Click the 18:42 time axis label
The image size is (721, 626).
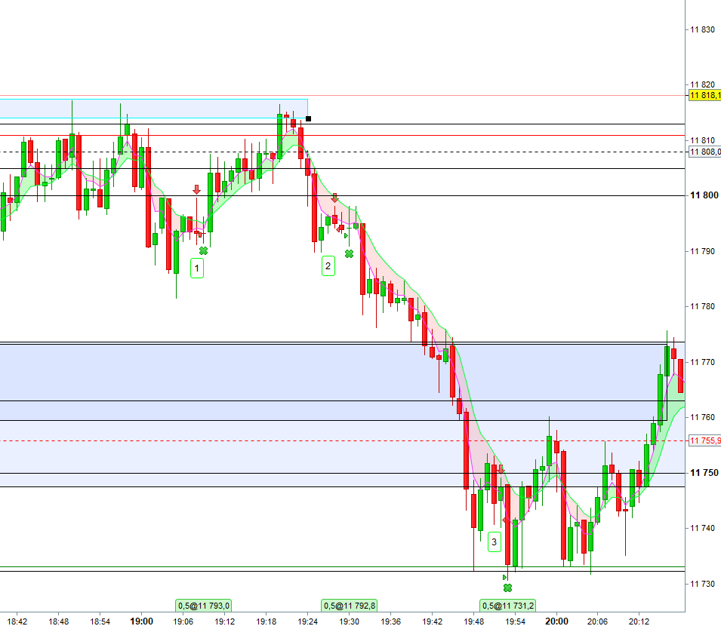pos(17,621)
